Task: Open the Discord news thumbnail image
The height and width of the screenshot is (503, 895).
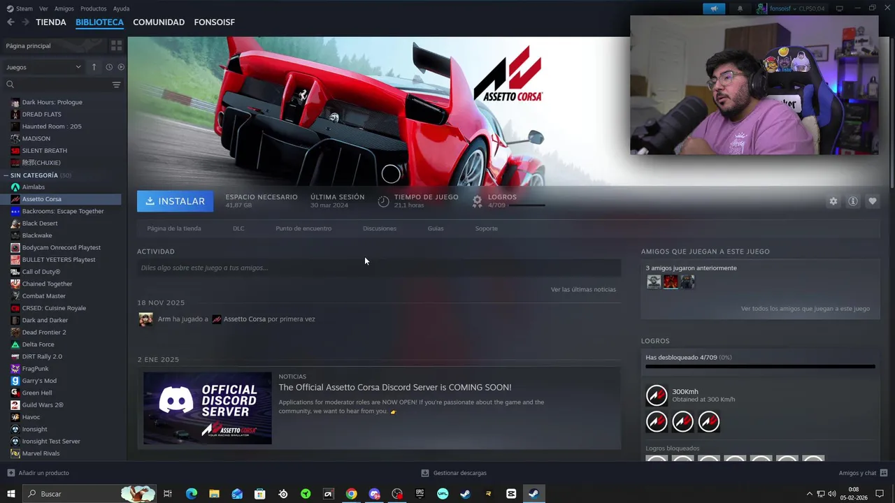Action: (x=208, y=408)
